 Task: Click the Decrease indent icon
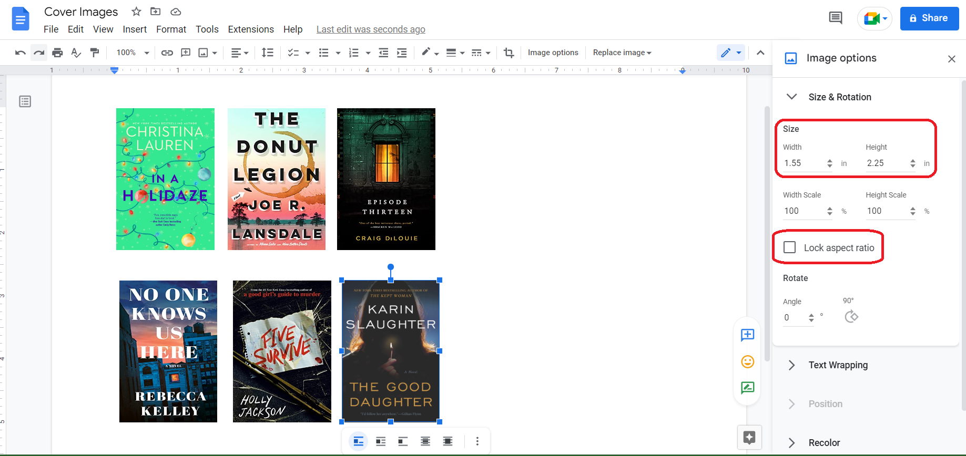(x=384, y=53)
